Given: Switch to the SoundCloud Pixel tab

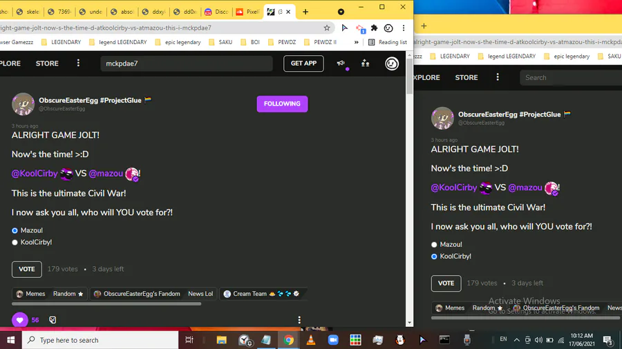Looking at the screenshot, I should click(x=247, y=12).
